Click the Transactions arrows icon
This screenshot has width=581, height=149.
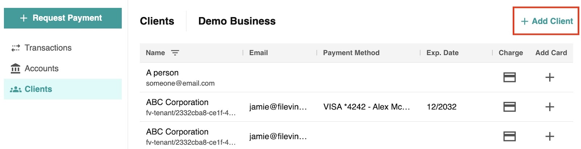click(16, 48)
